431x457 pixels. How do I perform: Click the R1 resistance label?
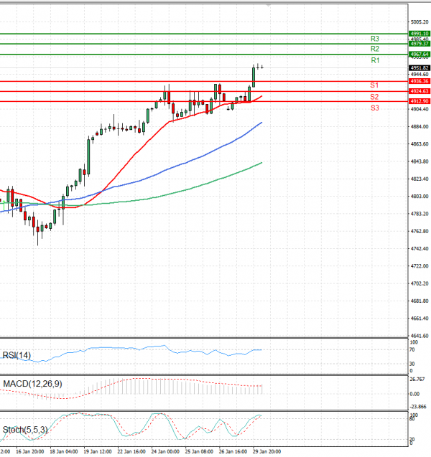pos(375,60)
